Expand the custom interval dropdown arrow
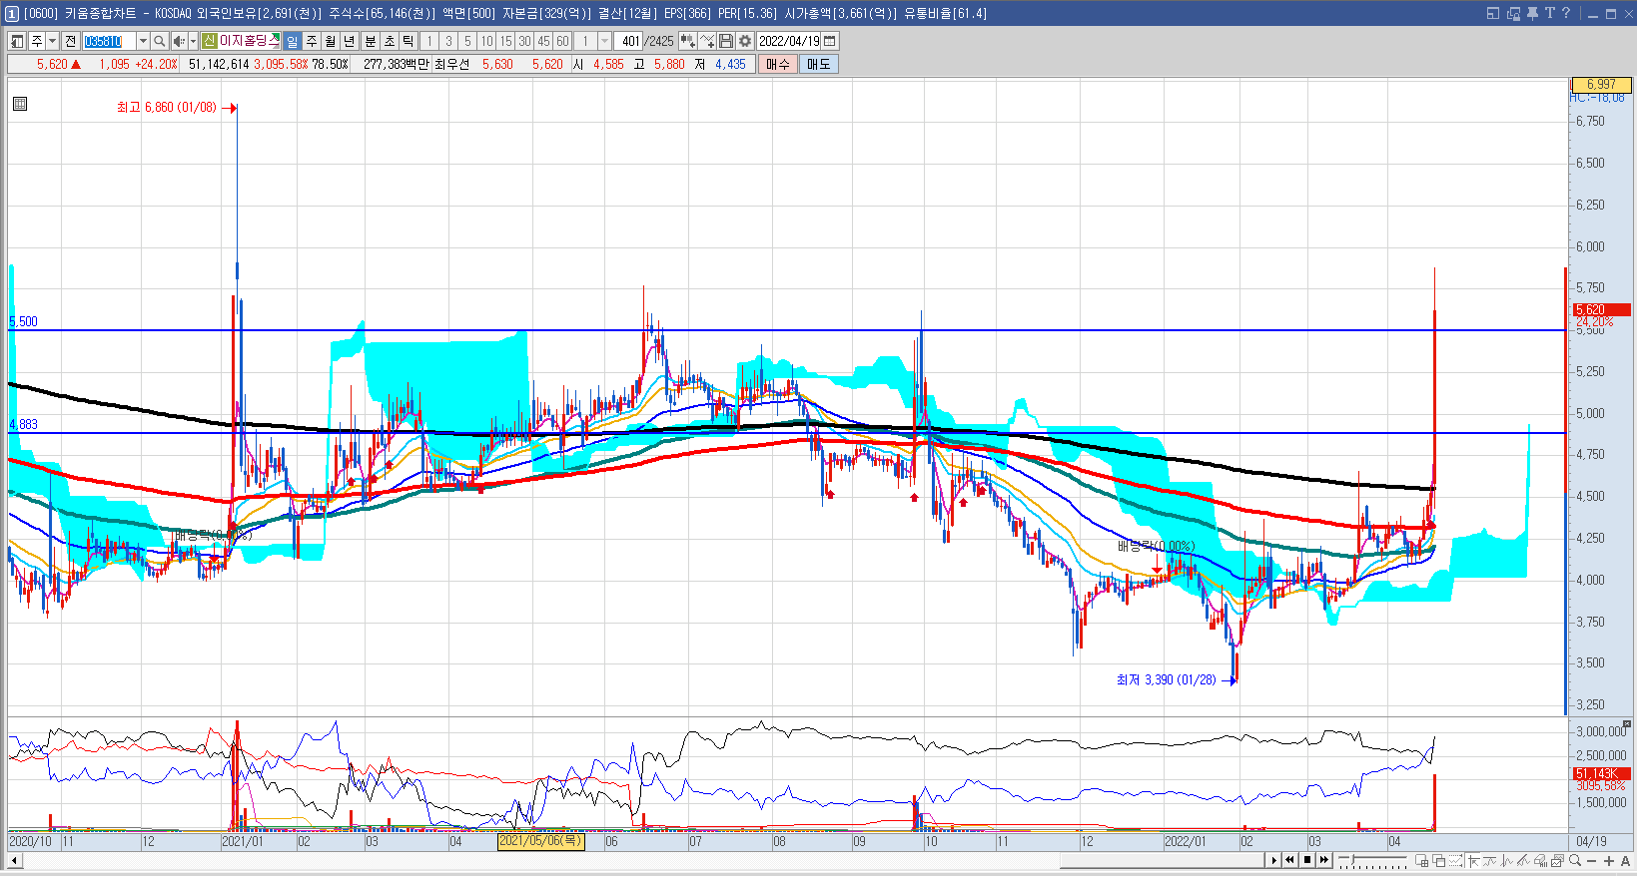Image resolution: width=1637 pixels, height=876 pixels. click(604, 41)
